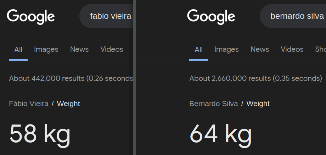Open Videos tab for bernardo silva search
The image size is (326, 155).
point(292,50)
